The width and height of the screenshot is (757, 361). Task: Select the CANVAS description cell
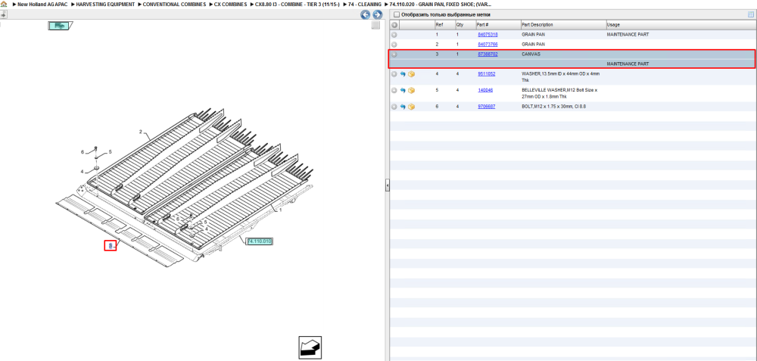[531, 54]
